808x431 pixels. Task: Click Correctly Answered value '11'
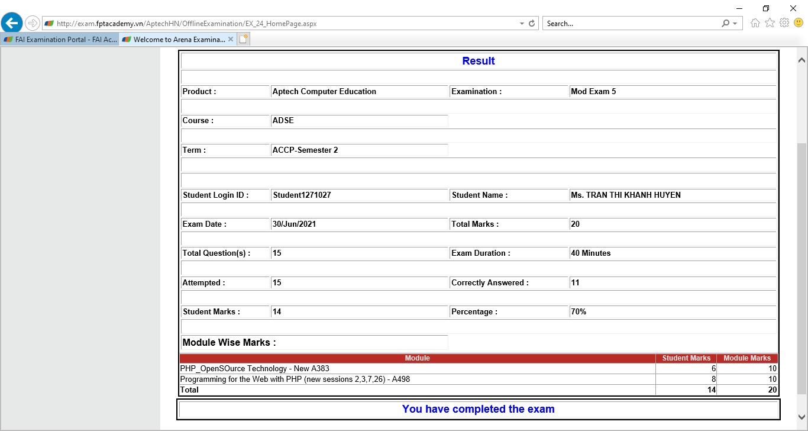575,283
